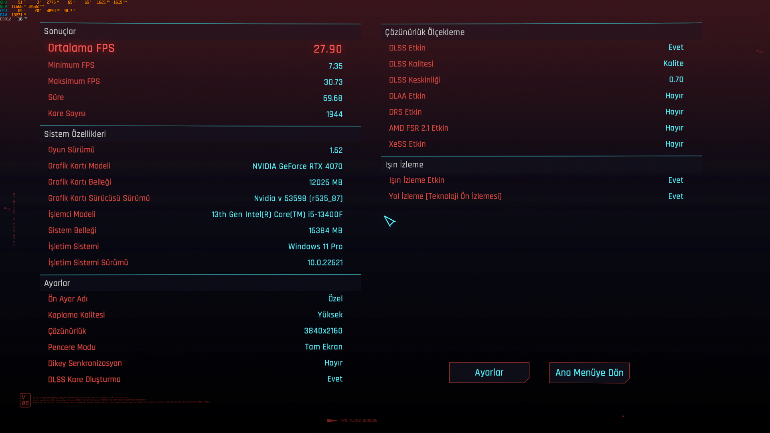Click the Sistem Özellikleri section header
The width and height of the screenshot is (770, 433).
pyautogui.click(x=75, y=134)
